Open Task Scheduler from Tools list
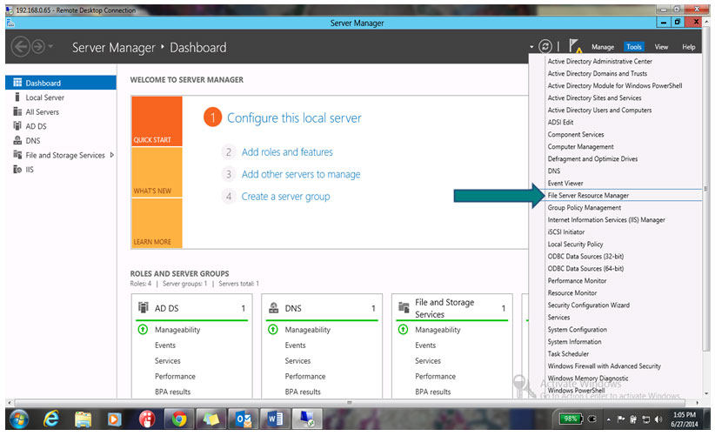 point(568,354)
